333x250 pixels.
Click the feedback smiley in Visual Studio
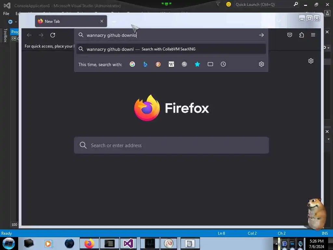pos(229,4)
